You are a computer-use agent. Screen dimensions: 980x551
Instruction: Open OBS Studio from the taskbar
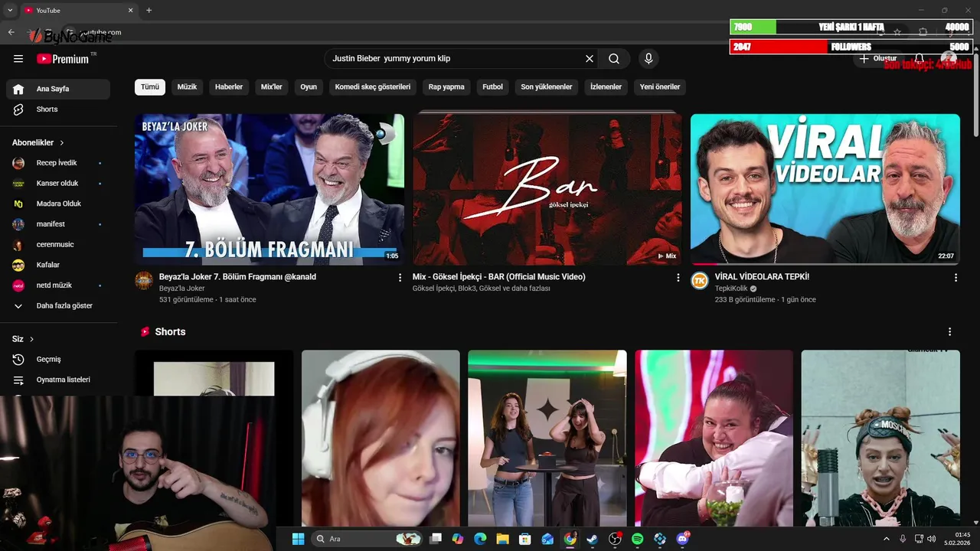pos(615,539)
